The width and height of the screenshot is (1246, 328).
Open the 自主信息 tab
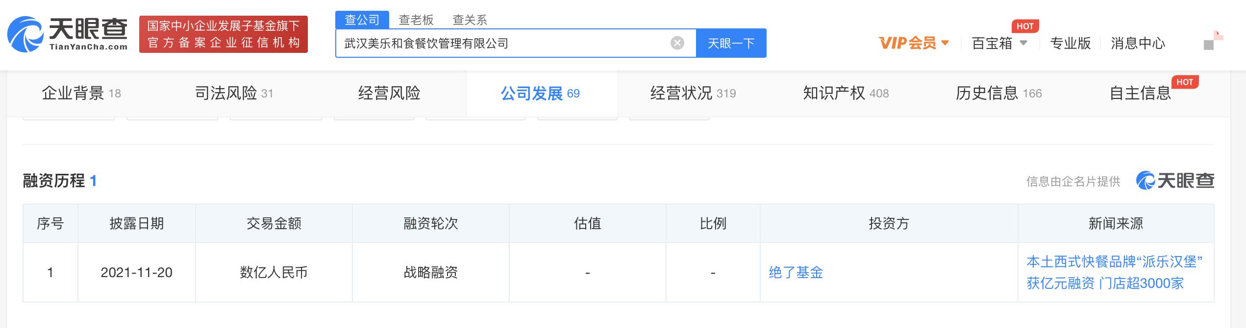pyautogui.click(x=1140, y=93)
